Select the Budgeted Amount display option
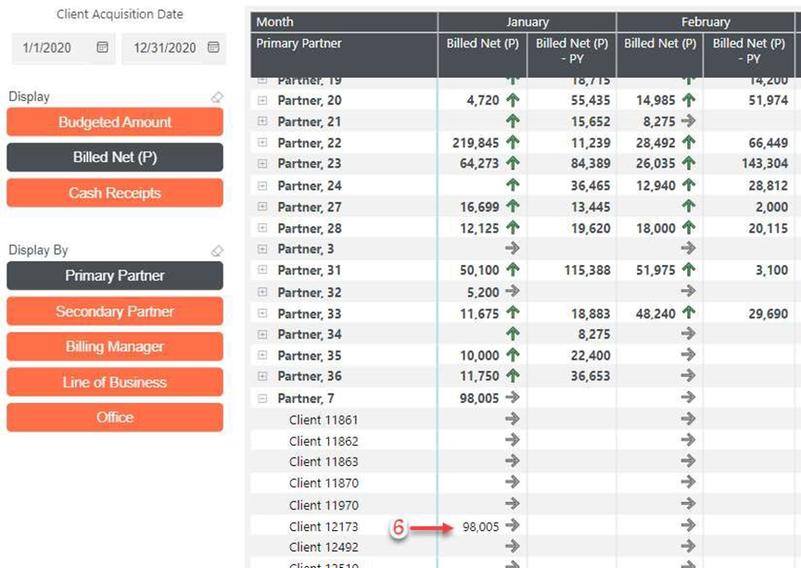 coord(115,122)
